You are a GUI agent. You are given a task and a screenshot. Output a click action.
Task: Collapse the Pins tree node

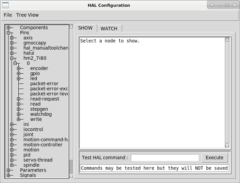point(8,33)
